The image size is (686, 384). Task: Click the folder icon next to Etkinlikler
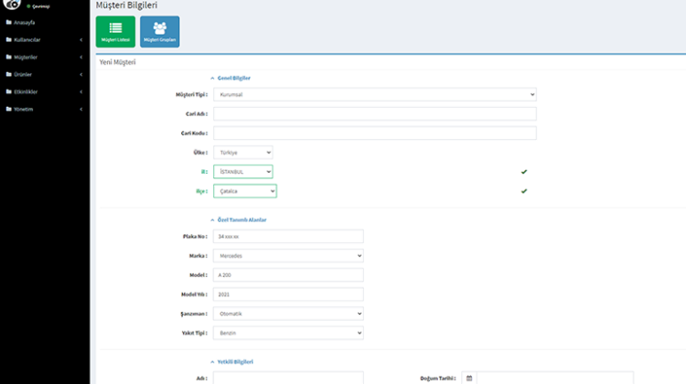tap(8, 91)
